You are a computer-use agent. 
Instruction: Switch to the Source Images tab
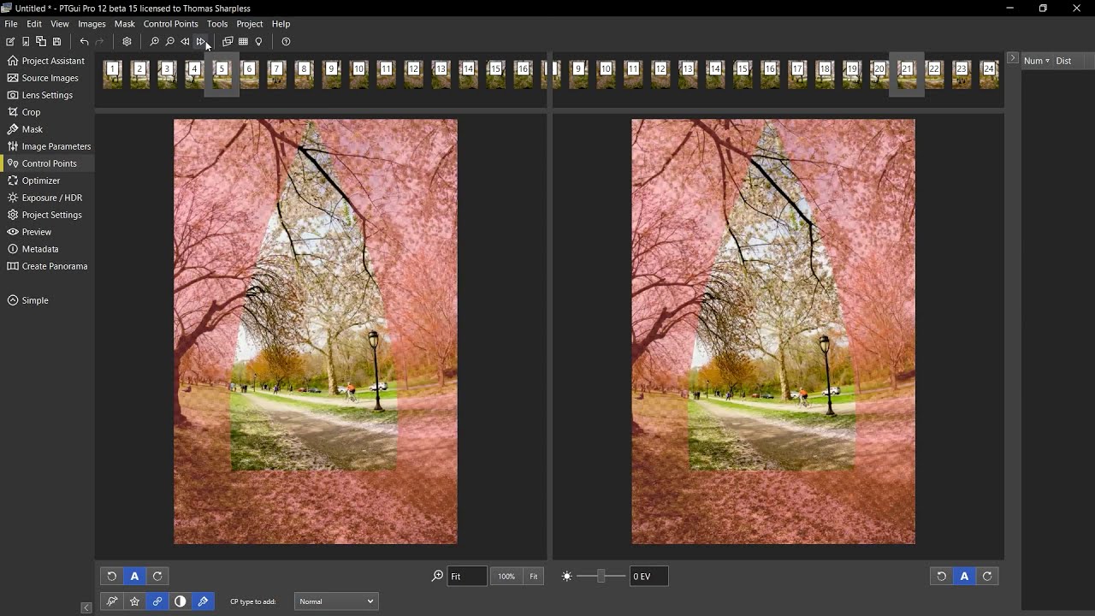coord(47,78)
